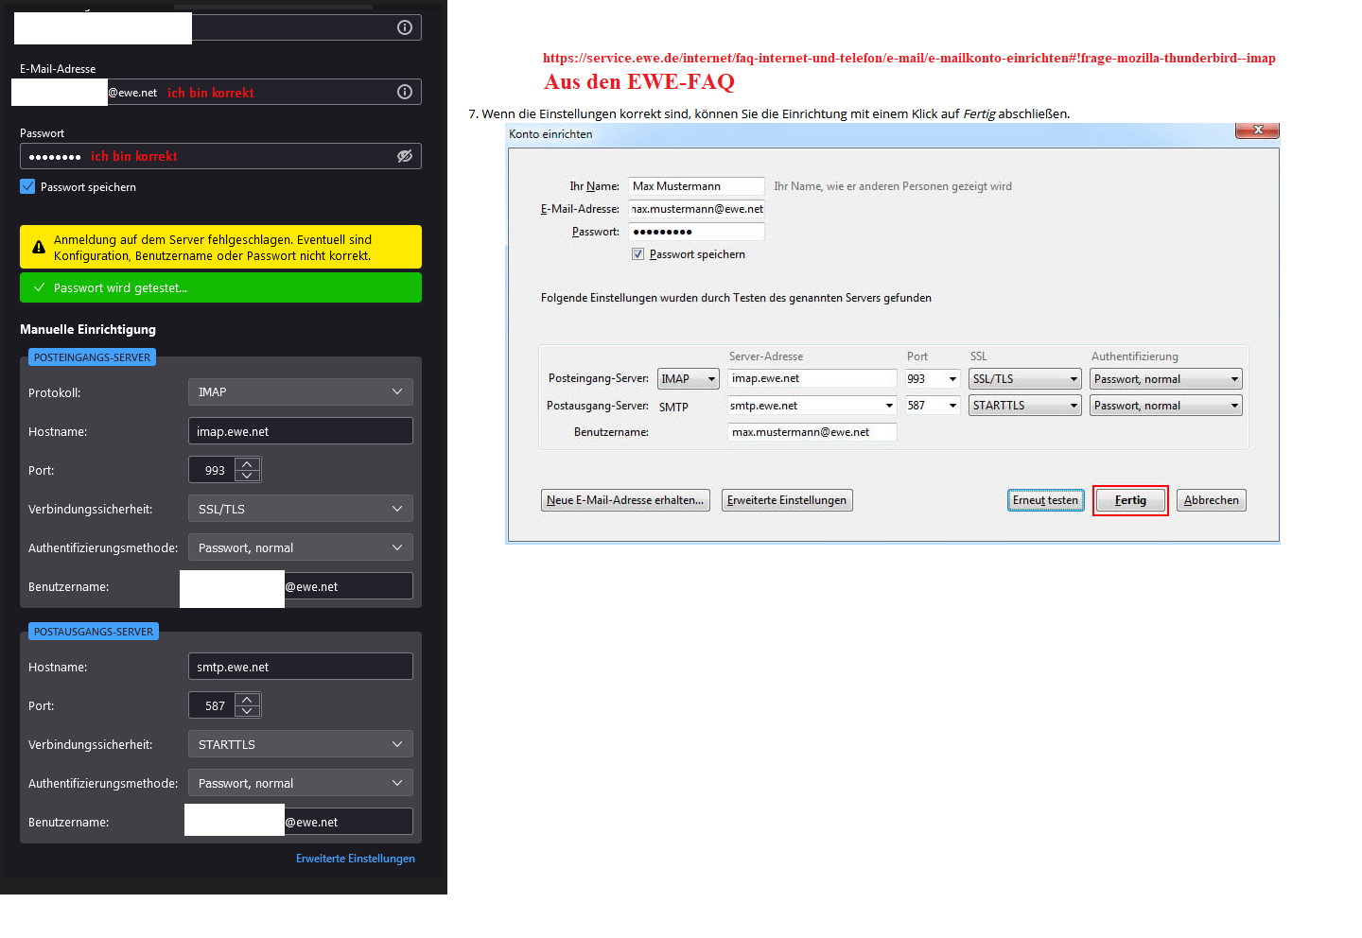Decrease the incoming port 993 with the down arrow
The width and height of the screenshot is (1362, 938).
click(247, 476)
